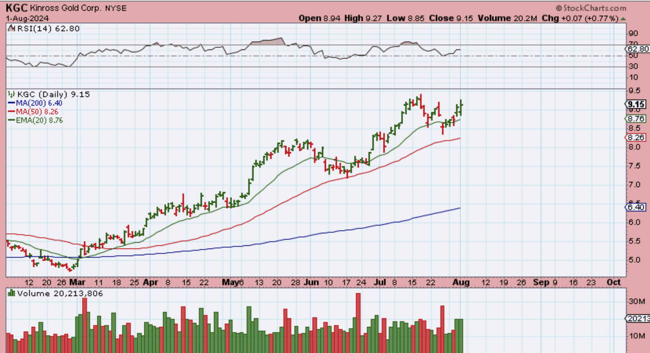
Task: Click the 6.0 price axis label
Action: [634, 222]
